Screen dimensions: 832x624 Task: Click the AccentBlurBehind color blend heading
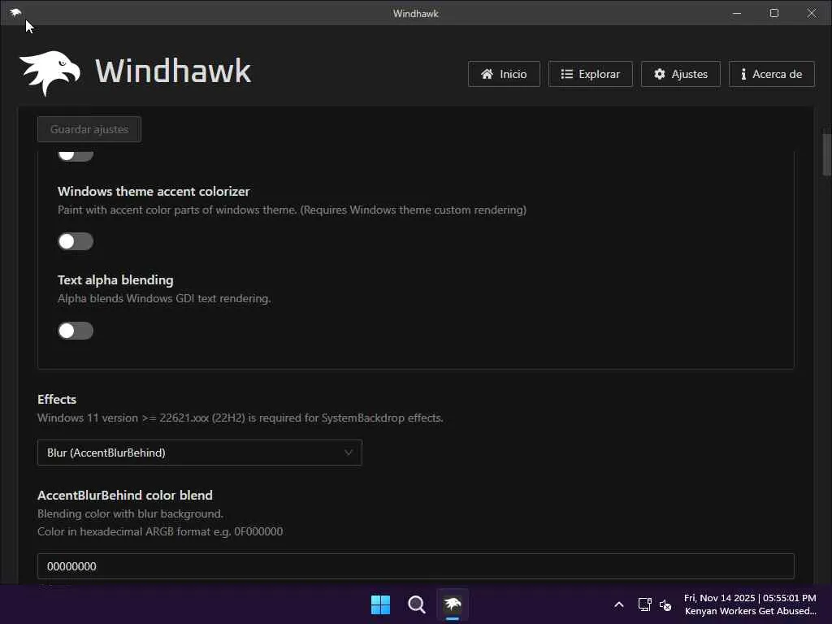(x=124, y=495)
